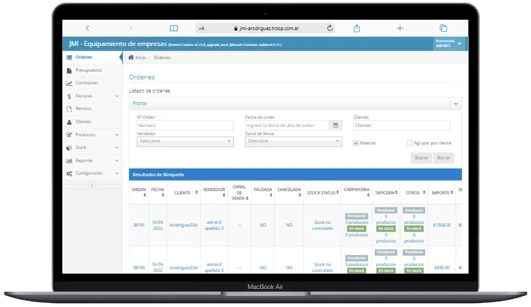531x307 pixels.
Task: Open the Vendedor Seleccione dropdown
Action: pyautogui.click(x=185, y=141)
